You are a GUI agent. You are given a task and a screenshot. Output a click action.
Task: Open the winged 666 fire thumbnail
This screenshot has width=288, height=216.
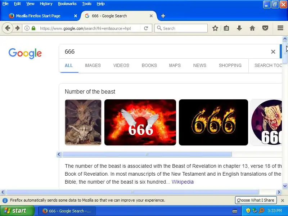(140, 122)
